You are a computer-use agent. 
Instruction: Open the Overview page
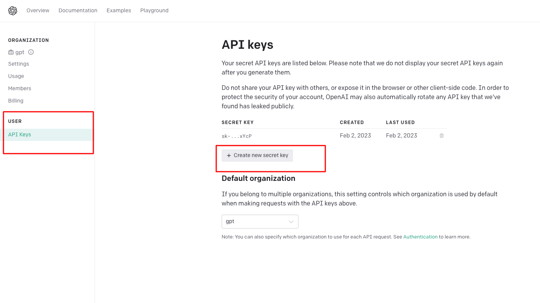pos(38,10)
